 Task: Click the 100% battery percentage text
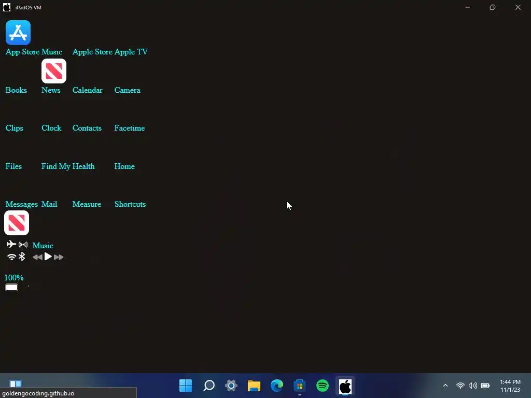[14, 278]
